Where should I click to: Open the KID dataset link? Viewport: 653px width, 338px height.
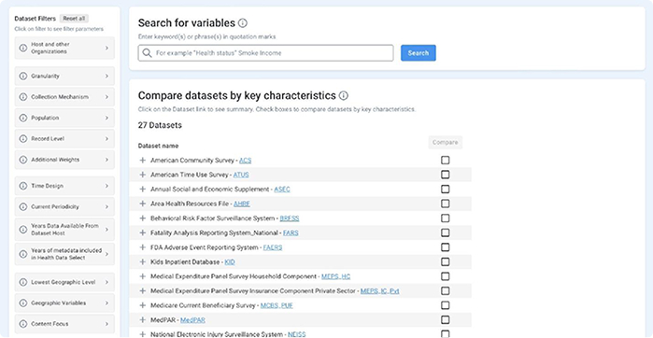pyautogui.click(x=230, y=262)
